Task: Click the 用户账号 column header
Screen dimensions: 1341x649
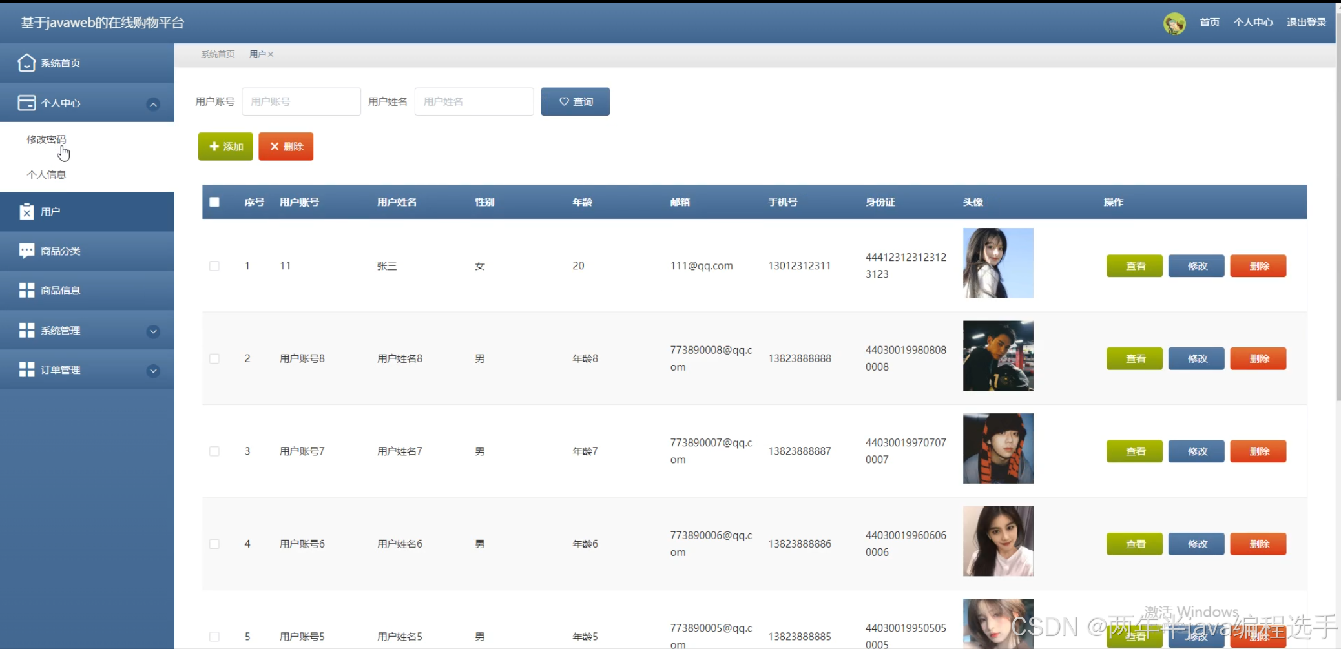Action: [299, 202]
